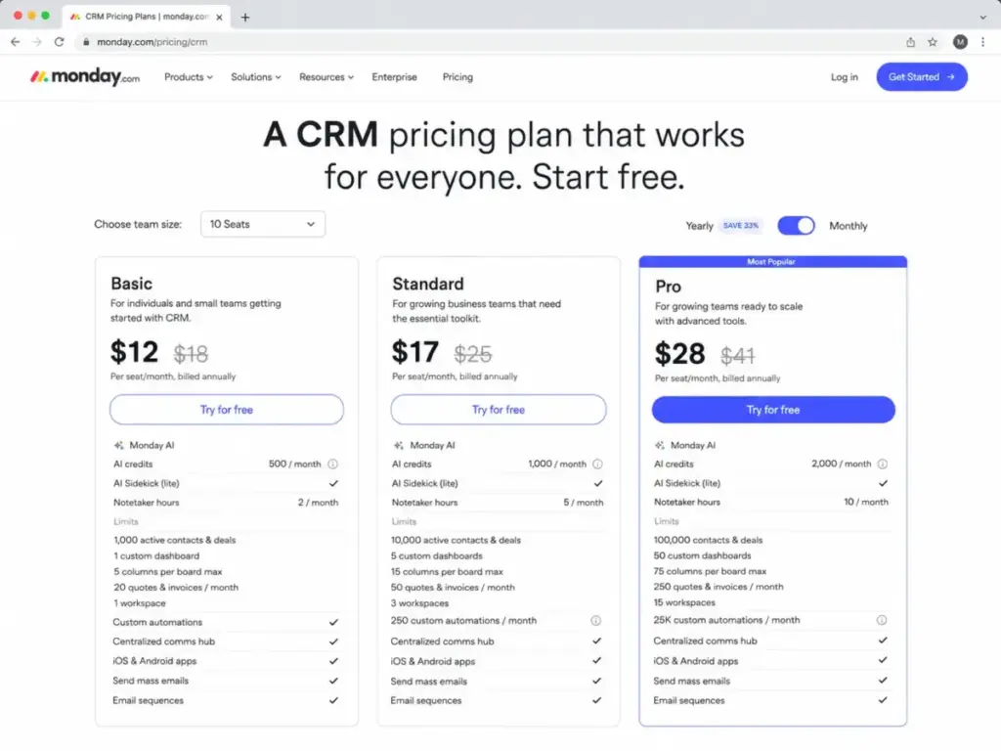Go to the Pricing page
This screenshot has width=1001, height=751.
point(457,77)
